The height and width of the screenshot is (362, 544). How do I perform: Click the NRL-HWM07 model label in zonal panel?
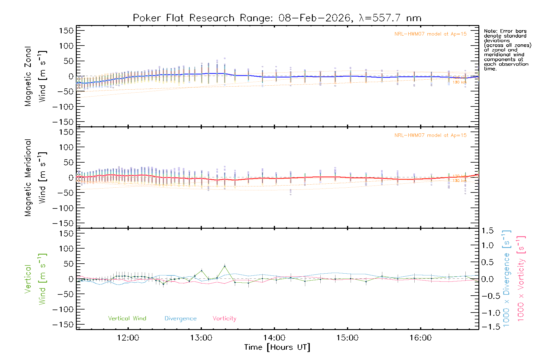point(430,34)
